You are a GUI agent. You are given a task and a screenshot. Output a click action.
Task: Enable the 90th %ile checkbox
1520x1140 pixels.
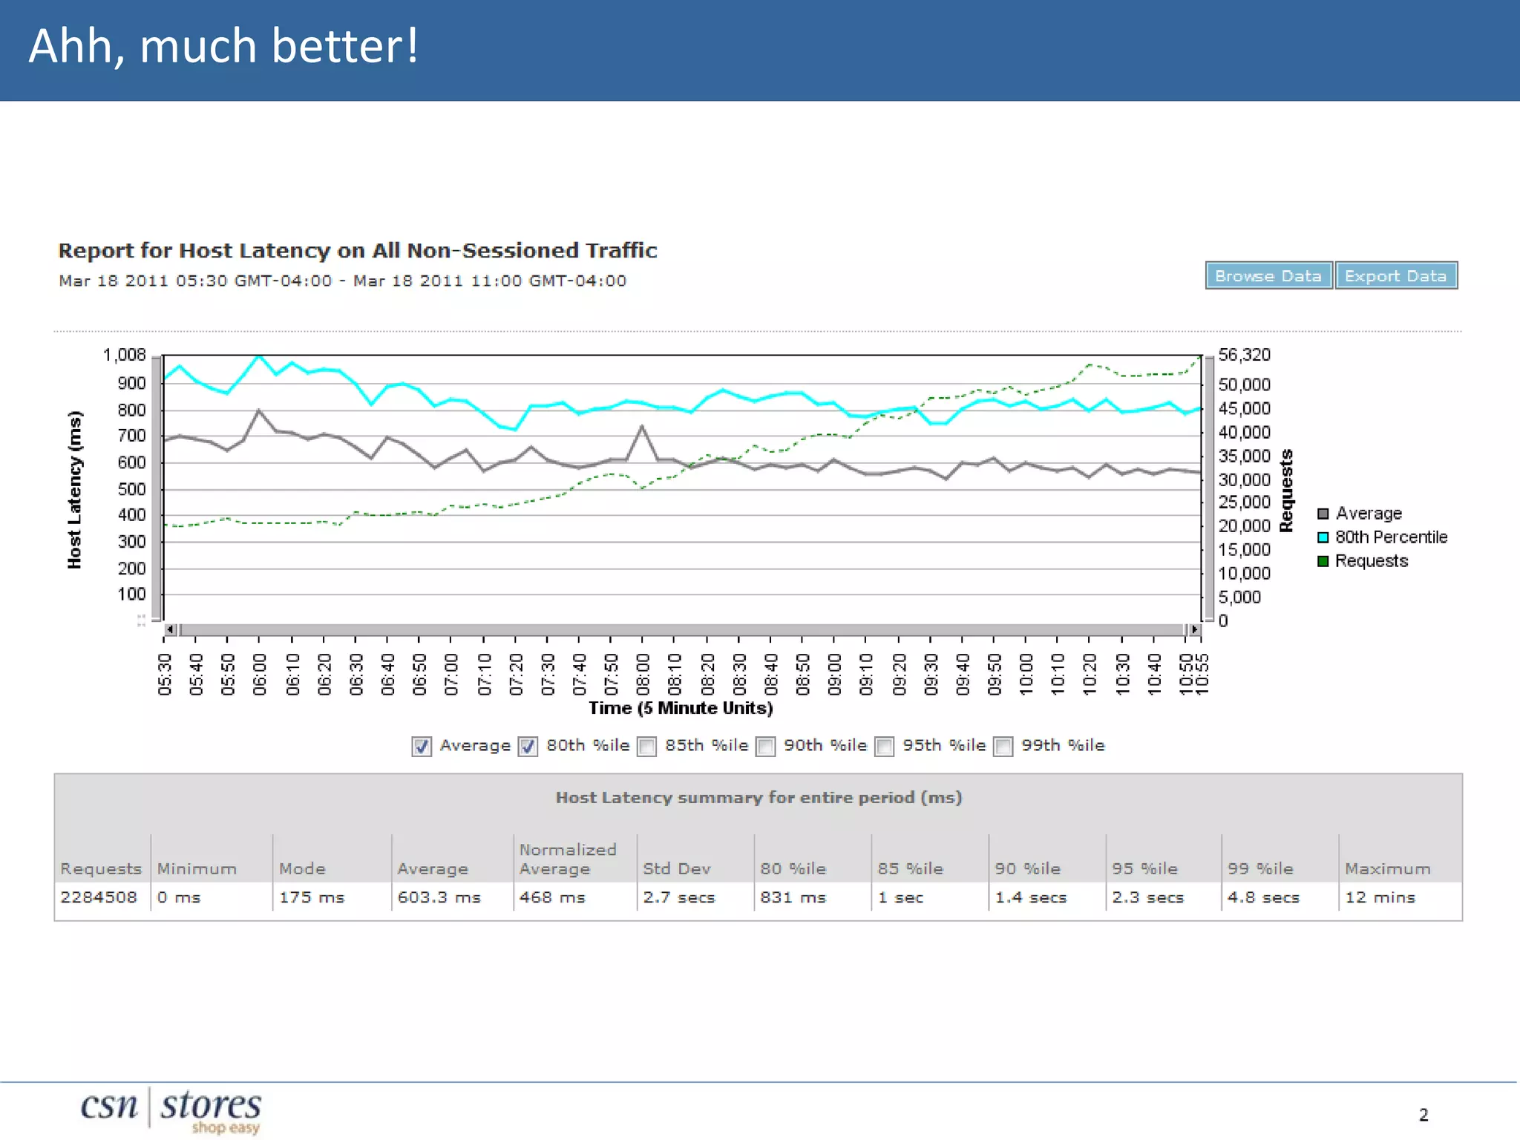pos(766,746)
